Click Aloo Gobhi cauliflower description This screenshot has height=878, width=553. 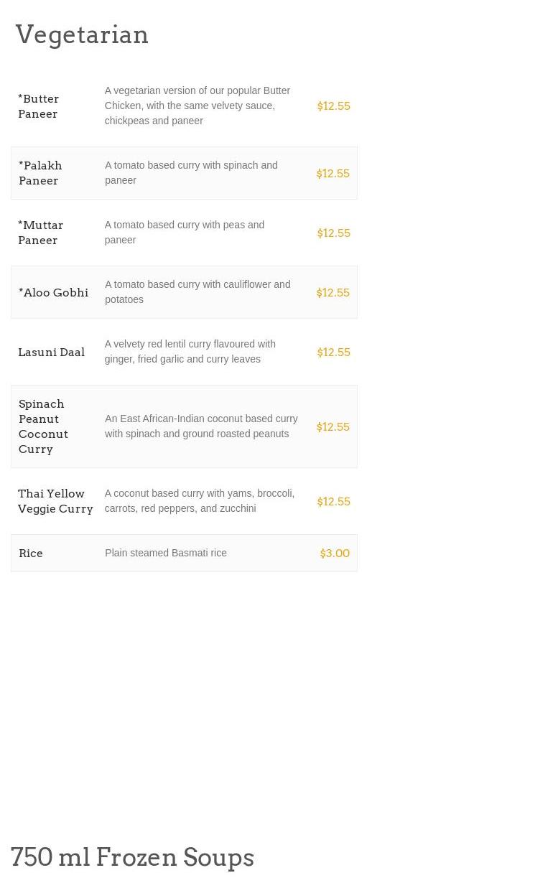click(197, 292)
